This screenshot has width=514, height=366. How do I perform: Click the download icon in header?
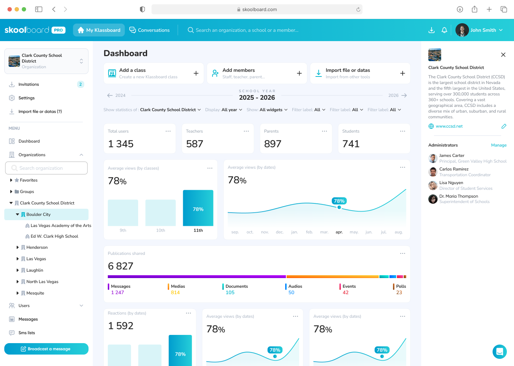[432, 30]
